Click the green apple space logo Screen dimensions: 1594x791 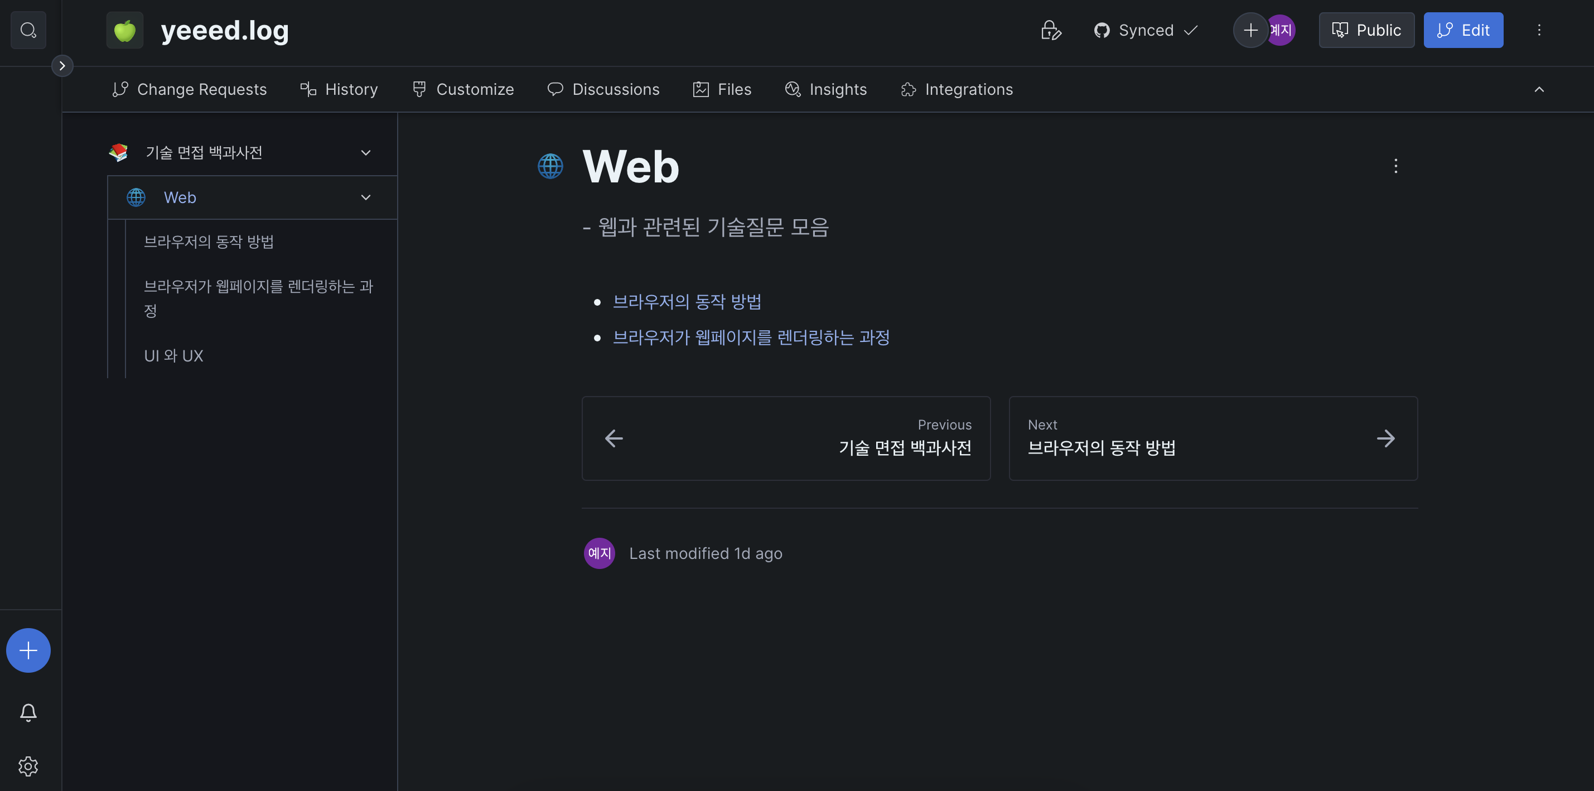click(125, 30)
